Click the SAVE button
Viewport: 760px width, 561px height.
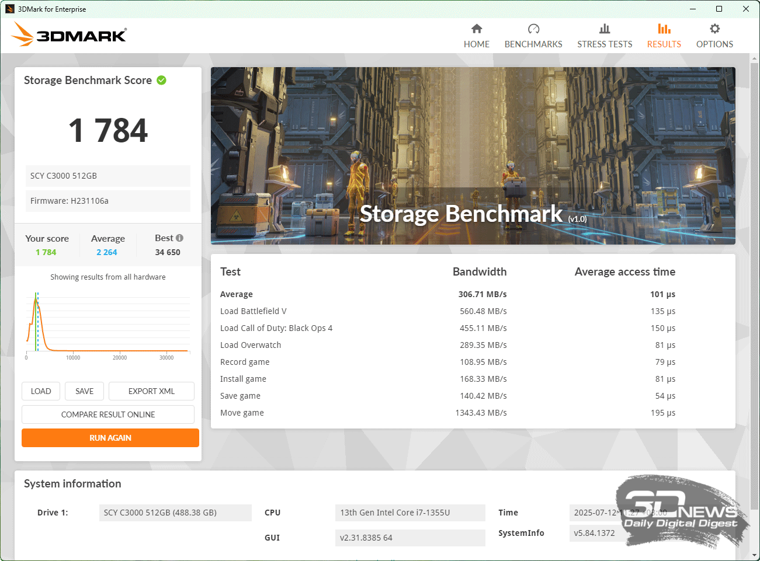[x=85, y=391]
